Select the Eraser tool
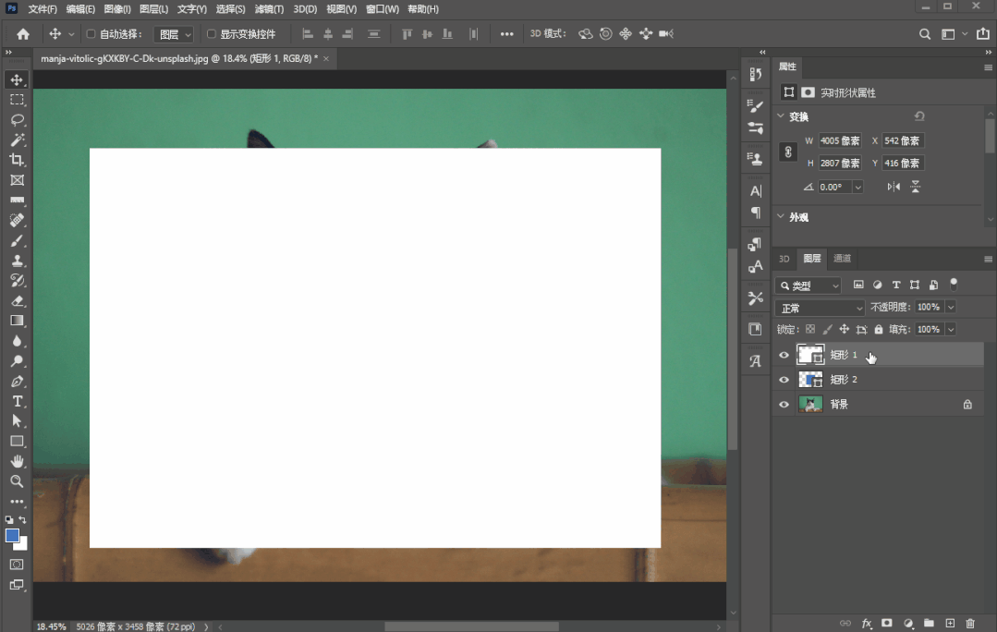 click(x=18, y=300)
